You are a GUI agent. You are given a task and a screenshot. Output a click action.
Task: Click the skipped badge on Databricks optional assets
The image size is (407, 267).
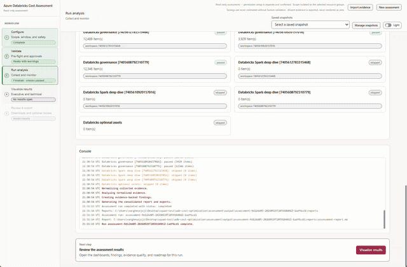[x=220, y=123]
